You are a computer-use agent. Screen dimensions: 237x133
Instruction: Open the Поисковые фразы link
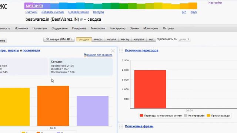click(x=139, y=126)
